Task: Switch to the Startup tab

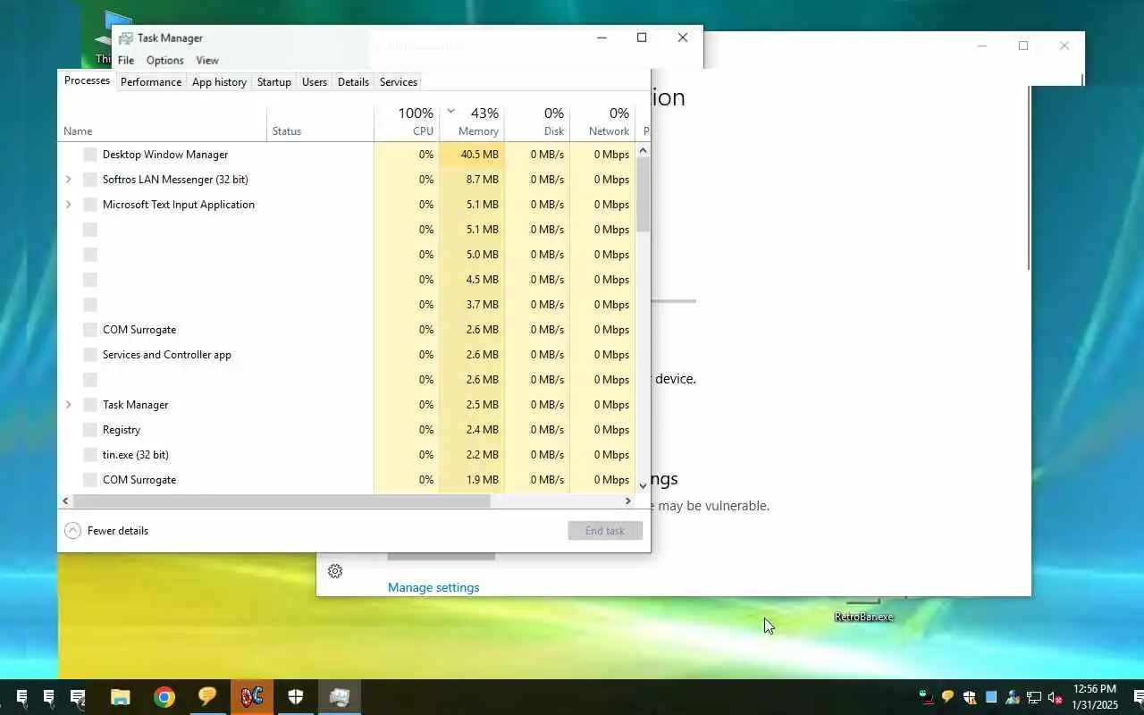Action: [274, 81]
